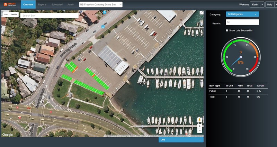277x147 pixels.
Task: Click the Help button
Action: [269, 4]
